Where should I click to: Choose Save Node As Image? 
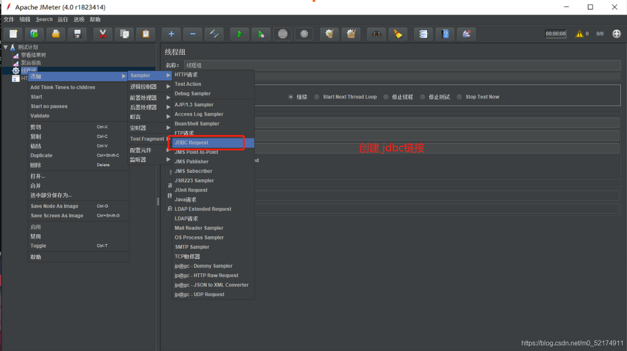tap(78, 206)
